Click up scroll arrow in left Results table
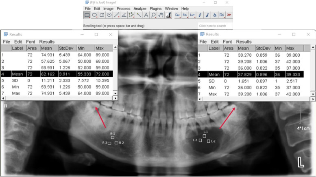This screenshot has height=177, width=316. (x=115, y=47)
